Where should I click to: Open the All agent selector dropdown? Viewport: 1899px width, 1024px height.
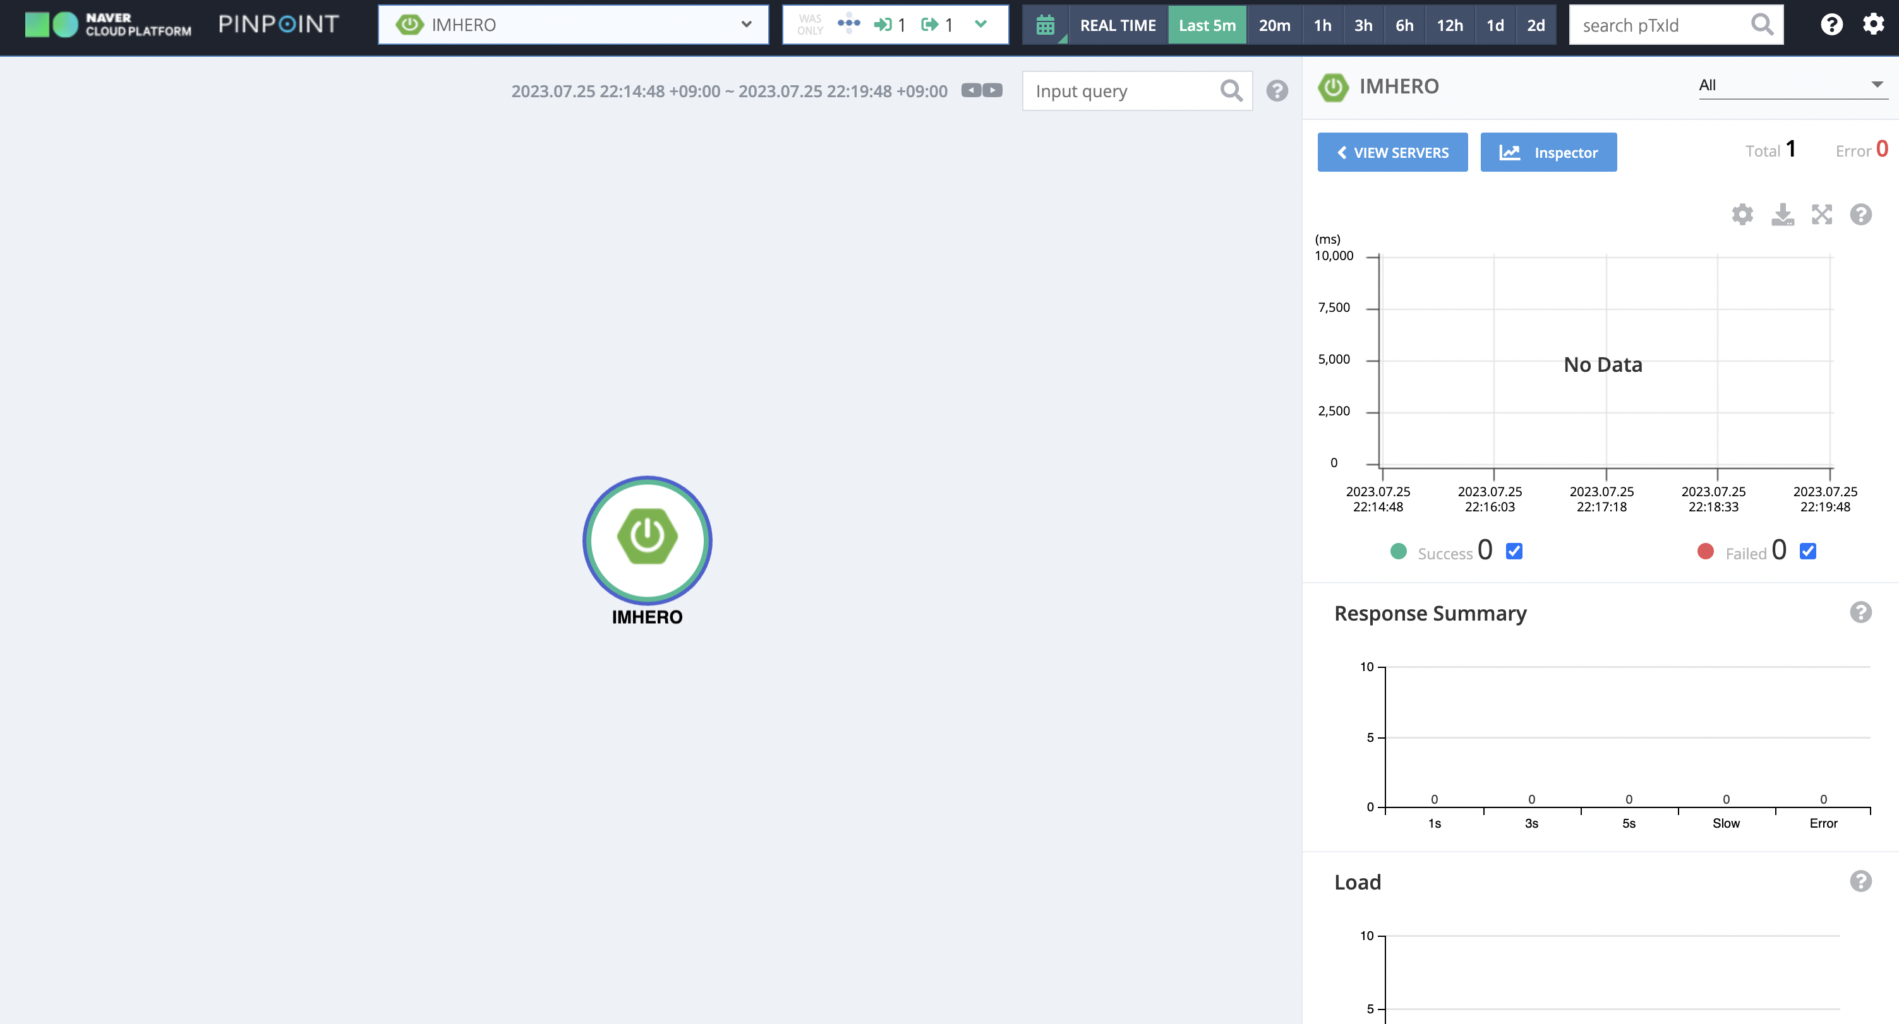click(x=1792, y=85)
